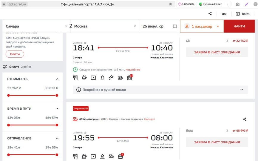
Task: Expand Подробнее о ручной клади panel
Action: [x=160, y=90]
